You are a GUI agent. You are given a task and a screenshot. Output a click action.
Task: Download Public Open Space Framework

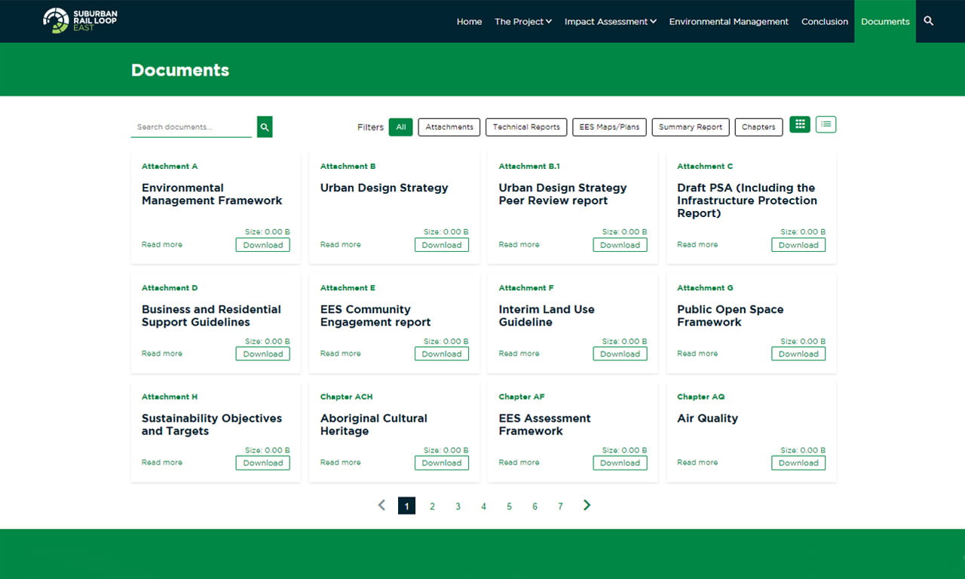[x=798, y=354]
